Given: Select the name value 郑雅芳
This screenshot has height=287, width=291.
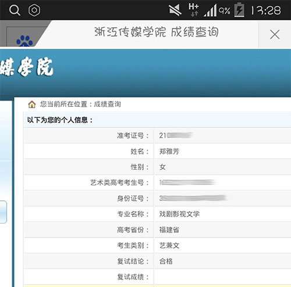Looking at the screenshot, I should click(169, 152).
